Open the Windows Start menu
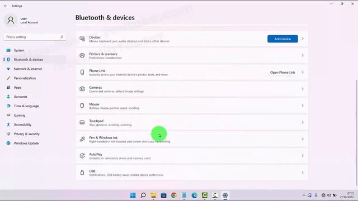Image resolution: width=358 pixels, height=201 pixels. click(133, 195)
